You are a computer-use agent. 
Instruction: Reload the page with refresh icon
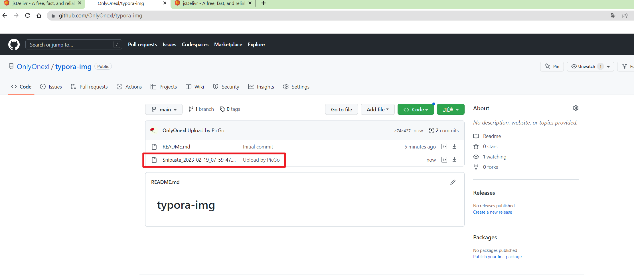(x=28, y=15)
